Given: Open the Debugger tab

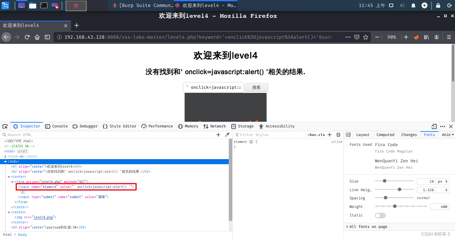Looking at the screenshot, I should [85, 126].
